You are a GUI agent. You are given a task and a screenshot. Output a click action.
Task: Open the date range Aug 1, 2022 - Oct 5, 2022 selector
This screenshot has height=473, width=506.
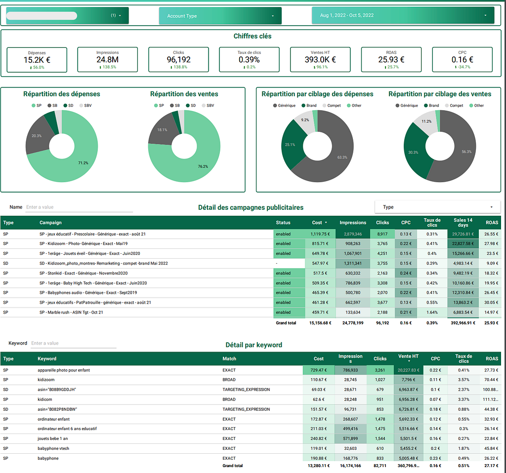click(x=403, y=15)
